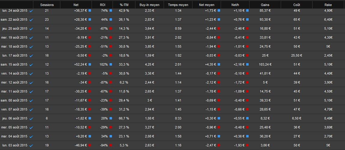
Task: Click checkmark icon beside lun. 24 août 2015
Action: coord(31,11)
